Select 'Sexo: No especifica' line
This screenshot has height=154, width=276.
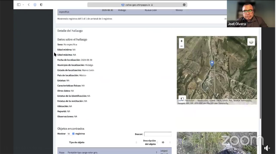click(67, 45)
